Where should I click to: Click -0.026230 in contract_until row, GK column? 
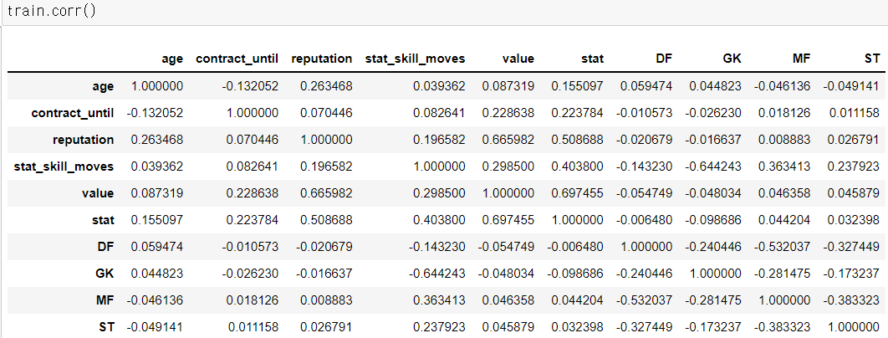[x=713, y=113]
